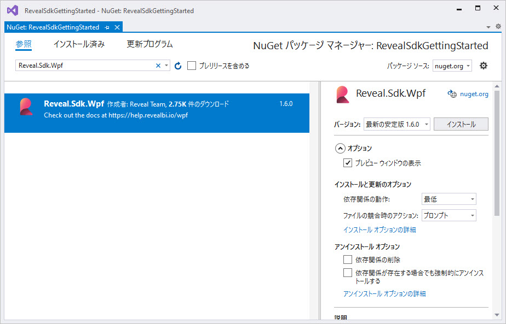This screenshot has height=324, width=506.
Task: Check the 依存関係の削除 checkbox
Action: (x=348, y=260)
